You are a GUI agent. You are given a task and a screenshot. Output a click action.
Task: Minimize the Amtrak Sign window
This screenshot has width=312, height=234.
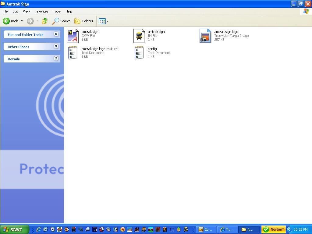point(294,4)
